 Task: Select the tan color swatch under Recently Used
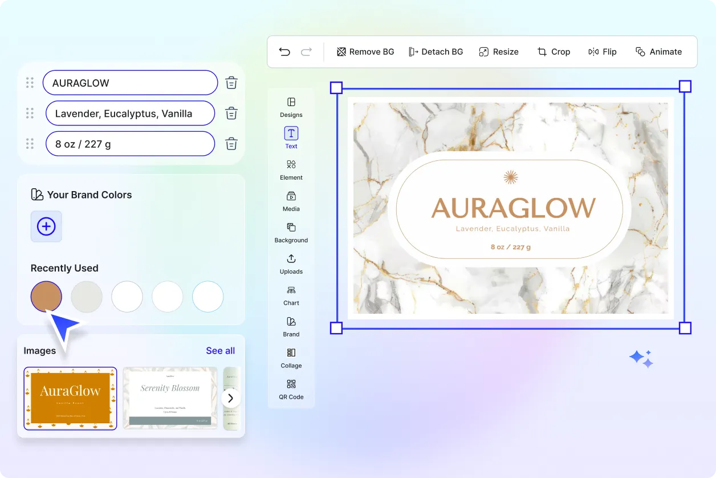tap(46, 296)
